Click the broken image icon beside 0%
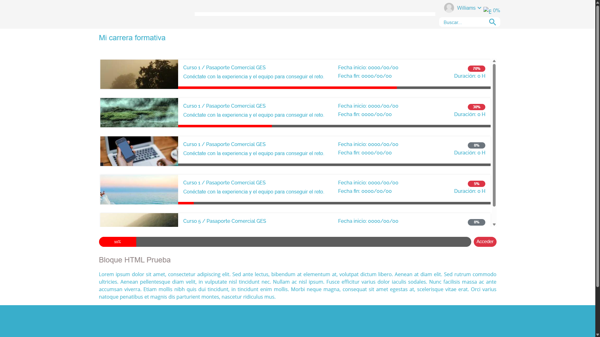Screen dimensions: 600x337 click(x=487, y=11)
